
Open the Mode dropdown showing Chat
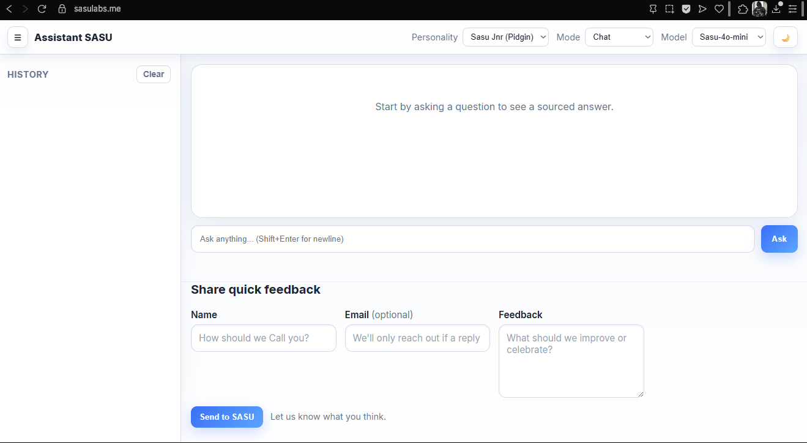click(x=619, y=37)
